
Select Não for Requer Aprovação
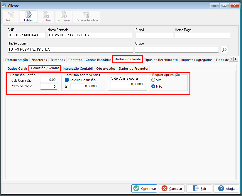coord(153,86)
